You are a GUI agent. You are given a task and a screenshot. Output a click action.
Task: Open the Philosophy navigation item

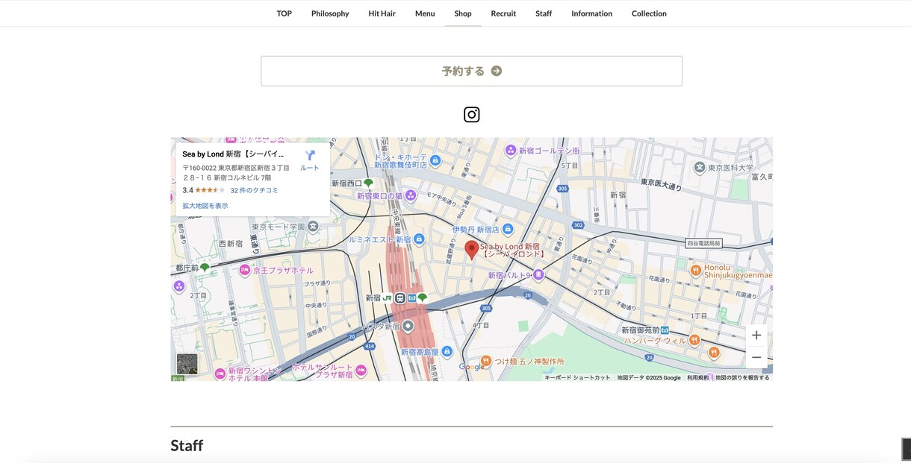(x=330, y=13)
